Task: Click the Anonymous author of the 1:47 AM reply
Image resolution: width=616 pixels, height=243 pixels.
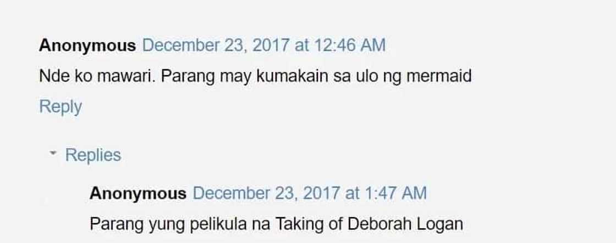Action: coord(138,194)
